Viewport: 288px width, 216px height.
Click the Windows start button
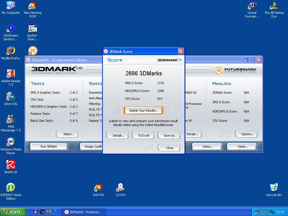(x=13, y=212)
